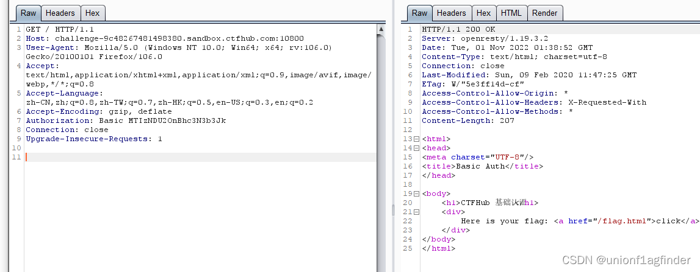Viewport: 700px width, 272px height.
Task: Select the response Raw tab
Action: pyautogui.click(x=419, y=13)
